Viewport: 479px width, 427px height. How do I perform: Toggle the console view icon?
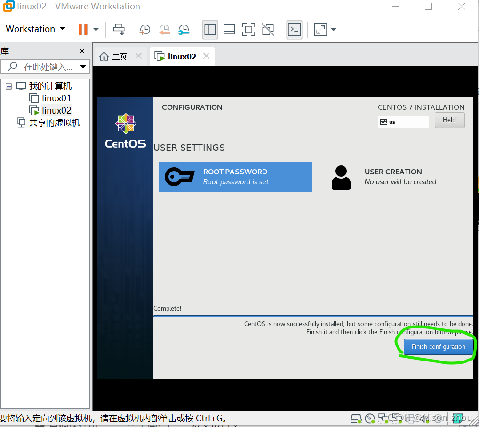click(294, 30)
